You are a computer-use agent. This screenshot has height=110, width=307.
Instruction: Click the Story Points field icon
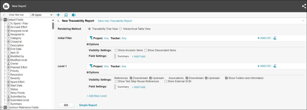[x=9, y=93]
